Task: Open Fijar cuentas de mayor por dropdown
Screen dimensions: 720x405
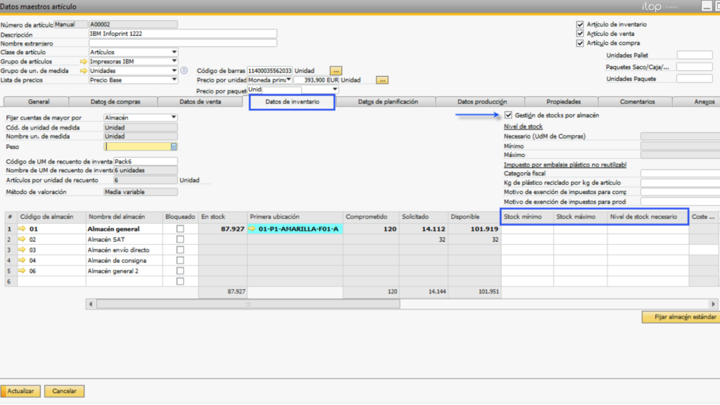Action: (174, 117)
